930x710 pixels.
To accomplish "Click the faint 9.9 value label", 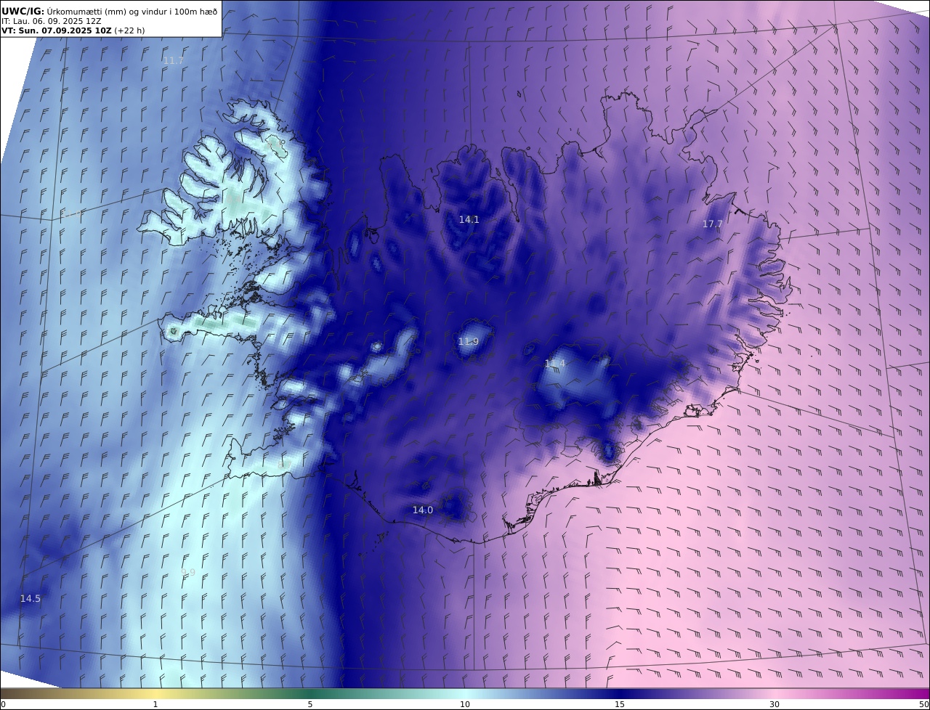I will [188, 573].
